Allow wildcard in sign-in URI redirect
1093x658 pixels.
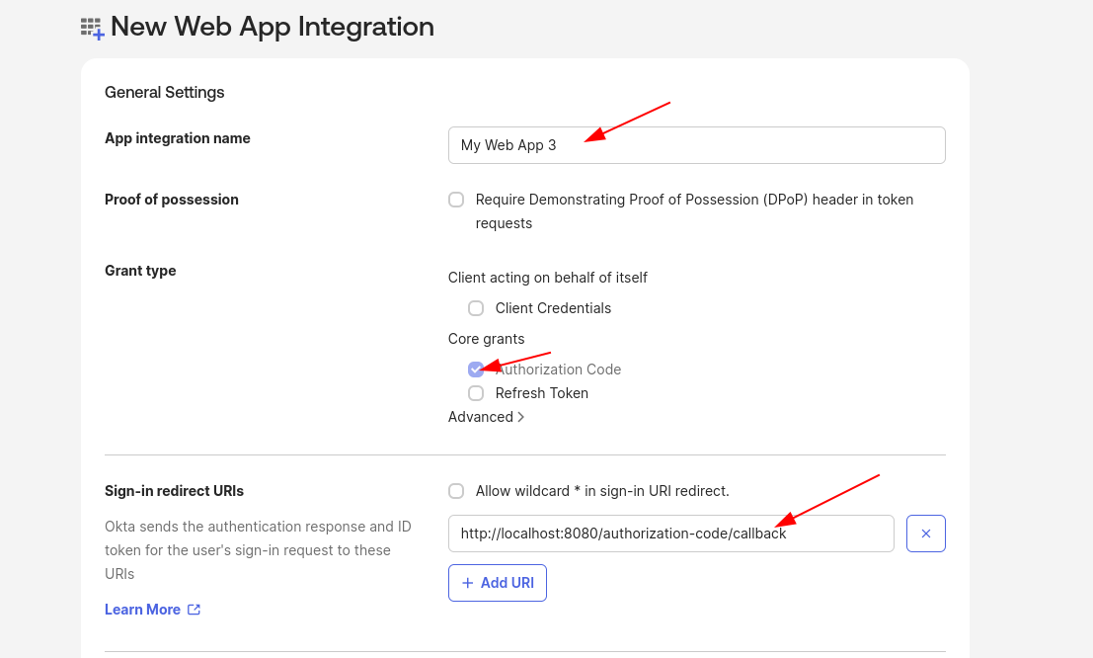click(456, 491)
